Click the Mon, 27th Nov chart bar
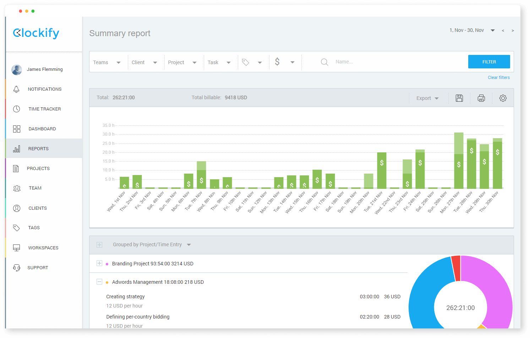This screenshot has width=530, height=338. [x=459, y=160]
